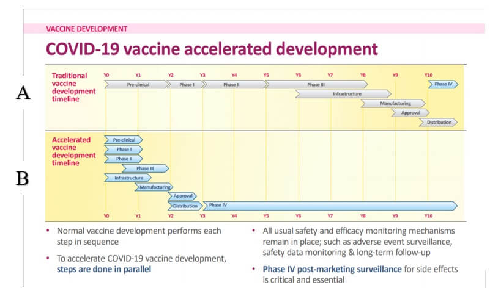Click the Approval bar in the accelerated timeline
This screenshot has width=490, height=299.
pyautogui.click(x=183, y=196)
